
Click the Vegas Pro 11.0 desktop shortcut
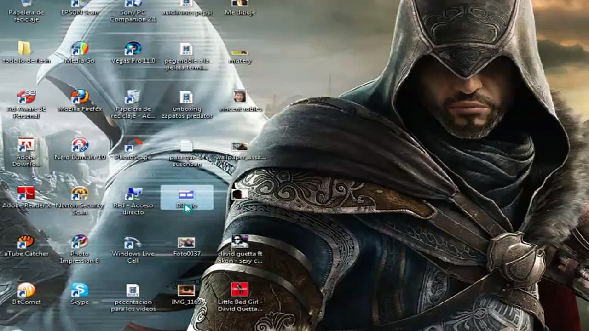(x=133, y=49)
